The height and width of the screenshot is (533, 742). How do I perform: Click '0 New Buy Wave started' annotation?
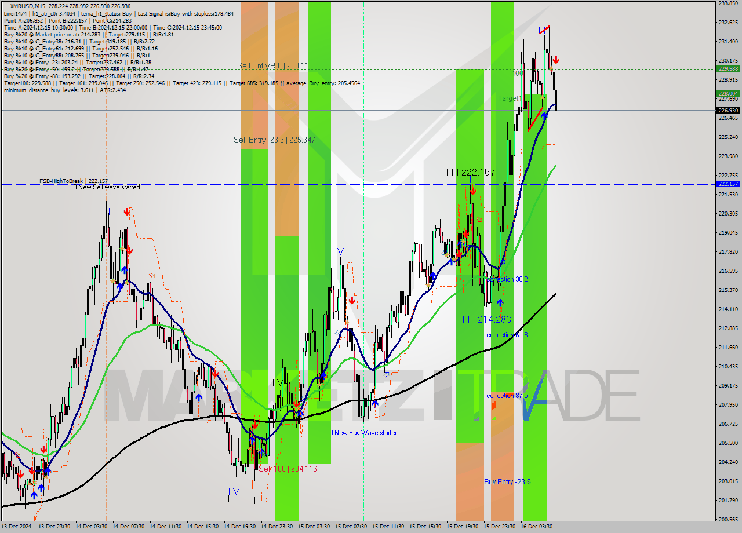[x=364, y=433]
